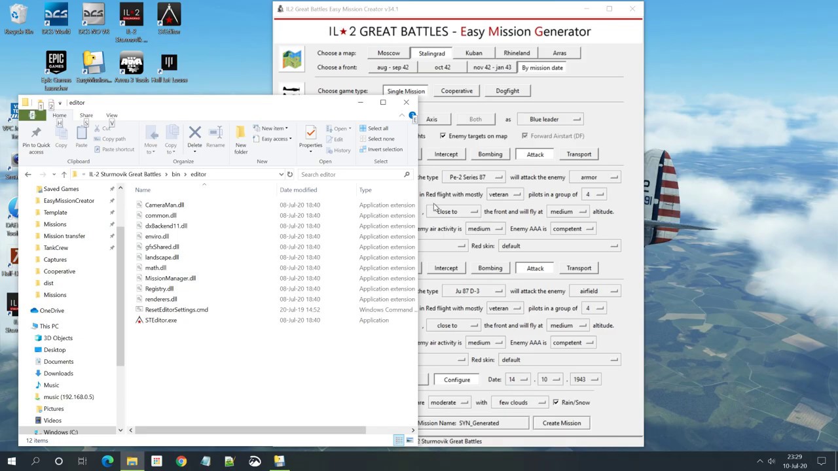Click the Windows Start button
This screenshot has width=838, height=471.
point(11,461)
